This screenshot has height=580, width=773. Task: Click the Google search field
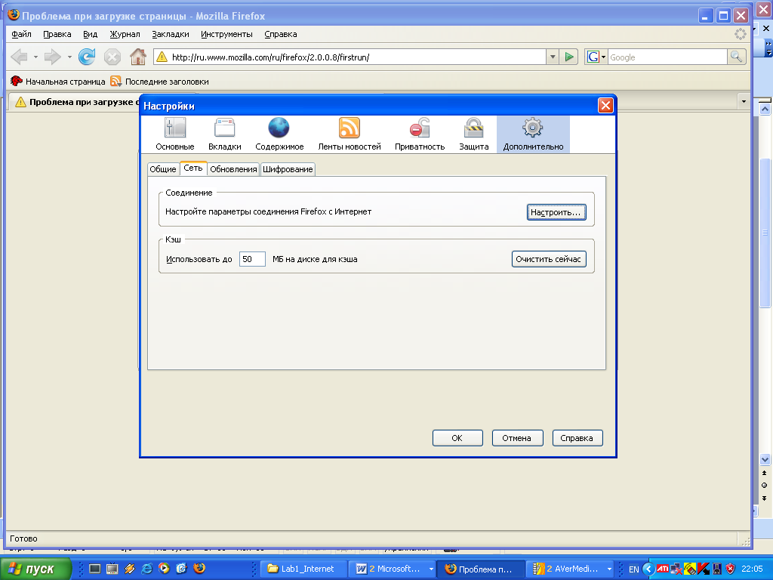[667, 57]
